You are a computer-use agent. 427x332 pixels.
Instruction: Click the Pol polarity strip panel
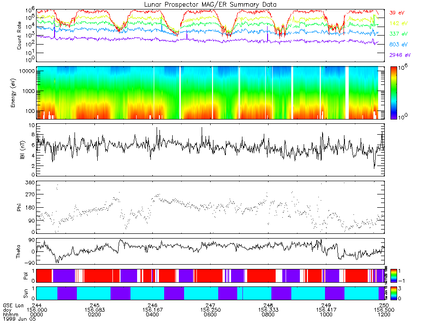[x=210, y=276]
